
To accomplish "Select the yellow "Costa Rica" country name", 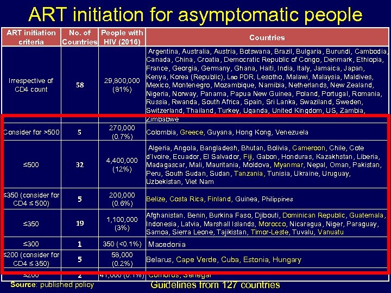I will pos(186,199).
